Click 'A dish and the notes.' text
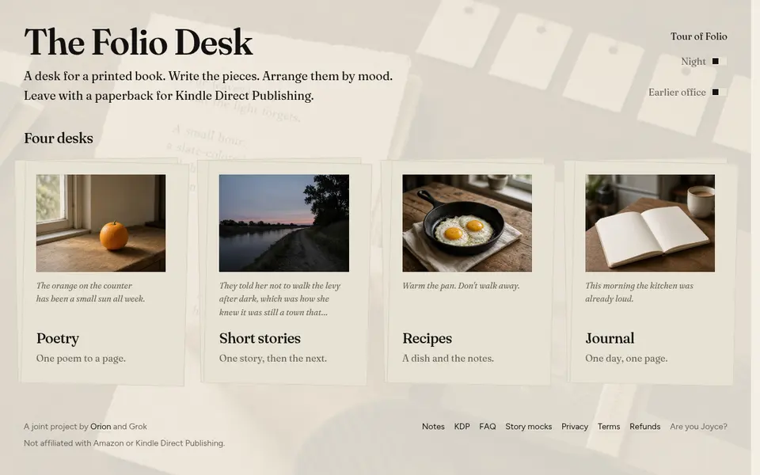The width and height of the screenshot is (760, 475). coord(448,358)
